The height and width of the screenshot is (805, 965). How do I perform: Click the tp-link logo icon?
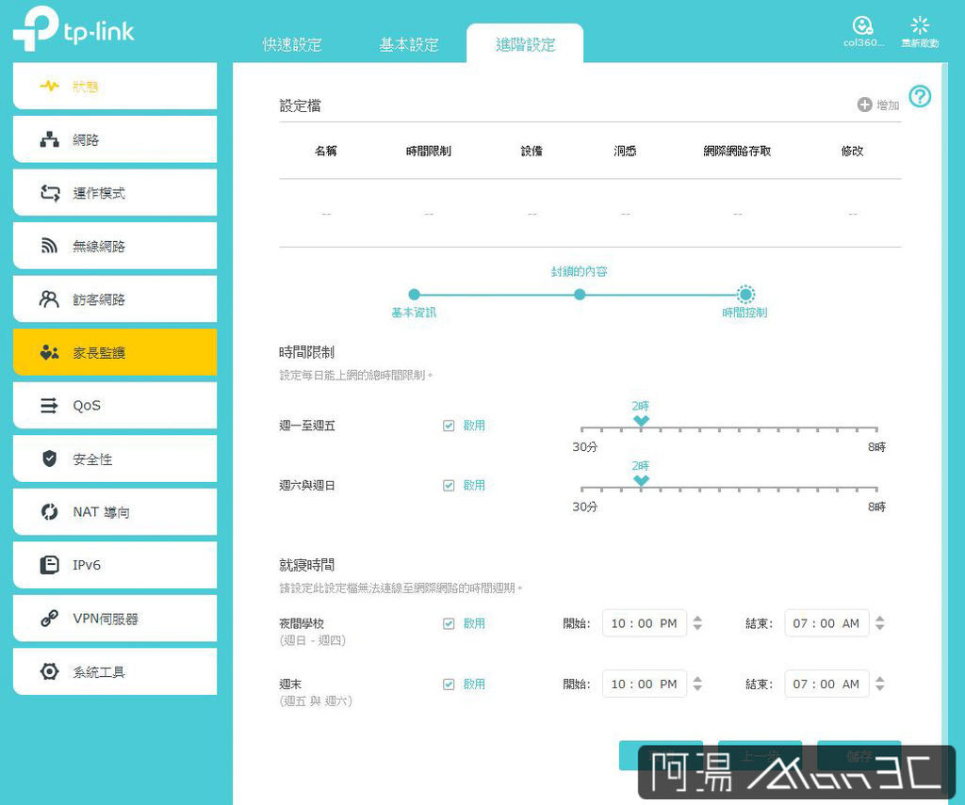[35, 28]
